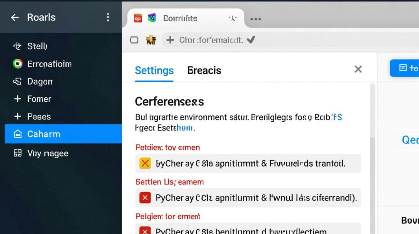Add a new item with the plus before Fomer
Screen dimensions: 419x234
click(17, 99)
